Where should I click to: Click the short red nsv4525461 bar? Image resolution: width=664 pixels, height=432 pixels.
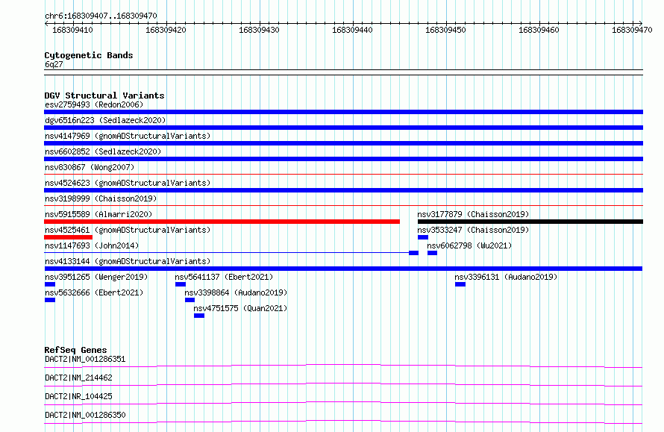[68, 237]
